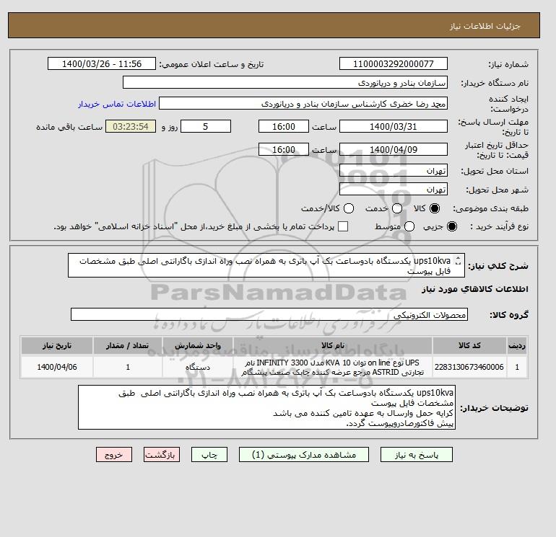Click the price validity date 1400/04/09

point(394,149)
